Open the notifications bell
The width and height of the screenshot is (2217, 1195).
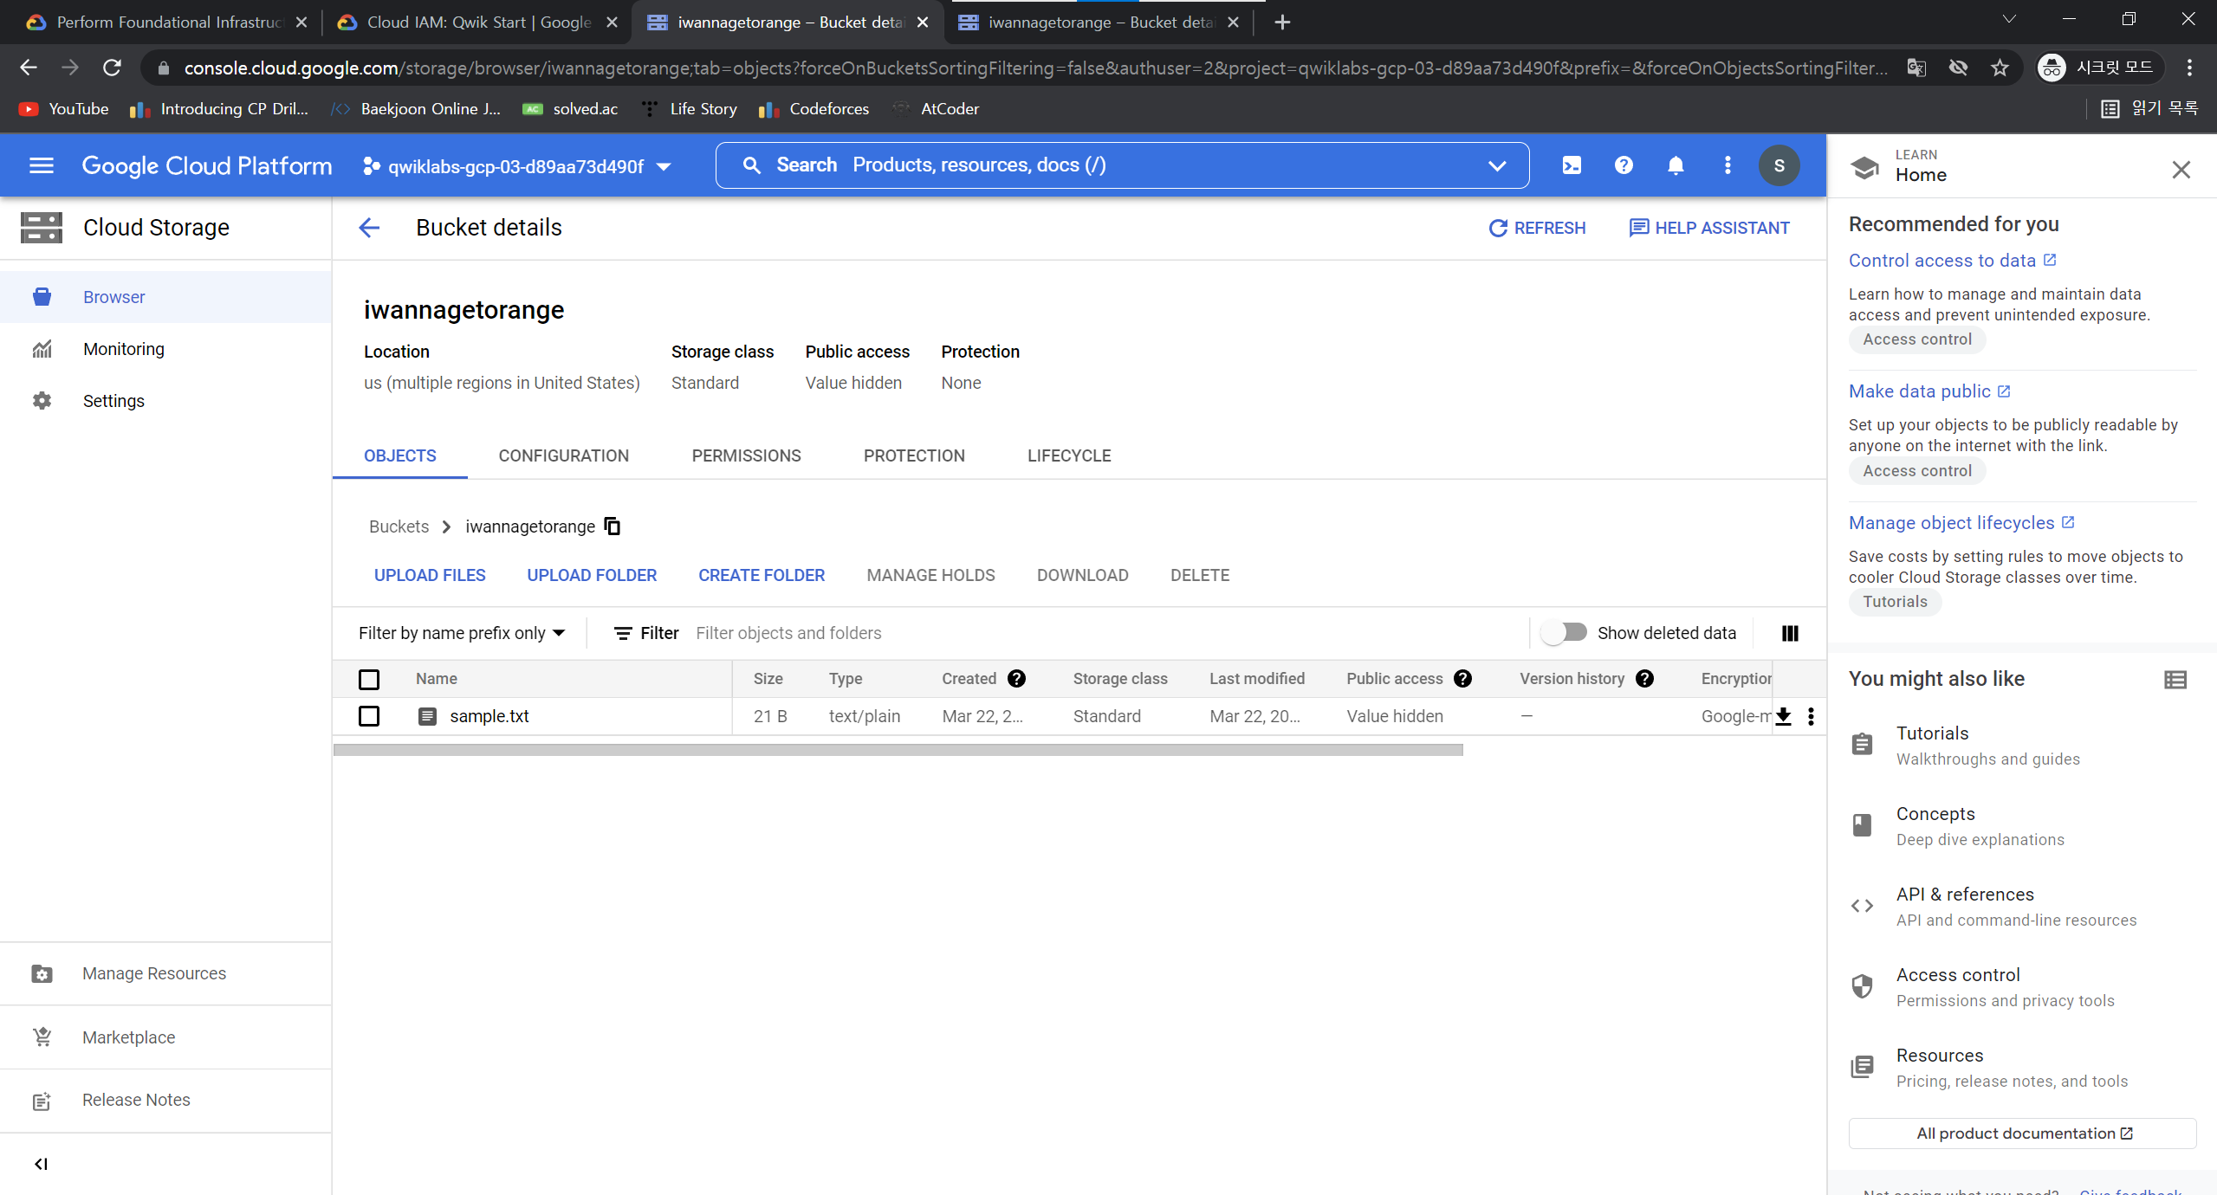pyautogui.click(x=1676, y=165)
